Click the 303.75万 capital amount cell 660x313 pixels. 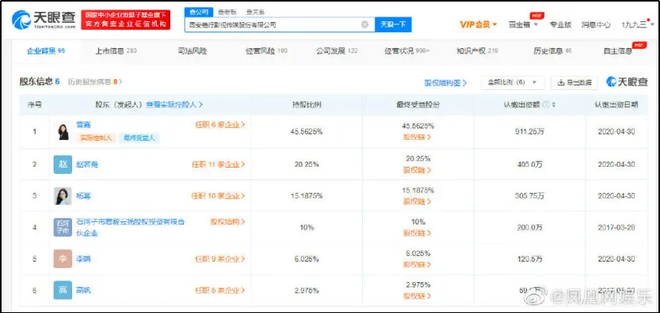[529, 196]
